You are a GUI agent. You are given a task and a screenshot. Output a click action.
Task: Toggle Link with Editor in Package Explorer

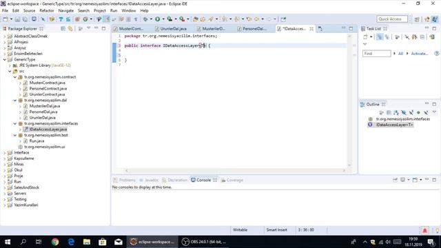(70, 29)
